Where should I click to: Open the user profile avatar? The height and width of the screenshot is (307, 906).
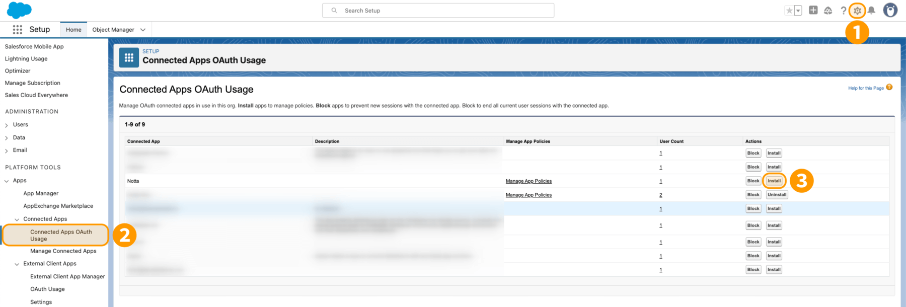(890, 10)
